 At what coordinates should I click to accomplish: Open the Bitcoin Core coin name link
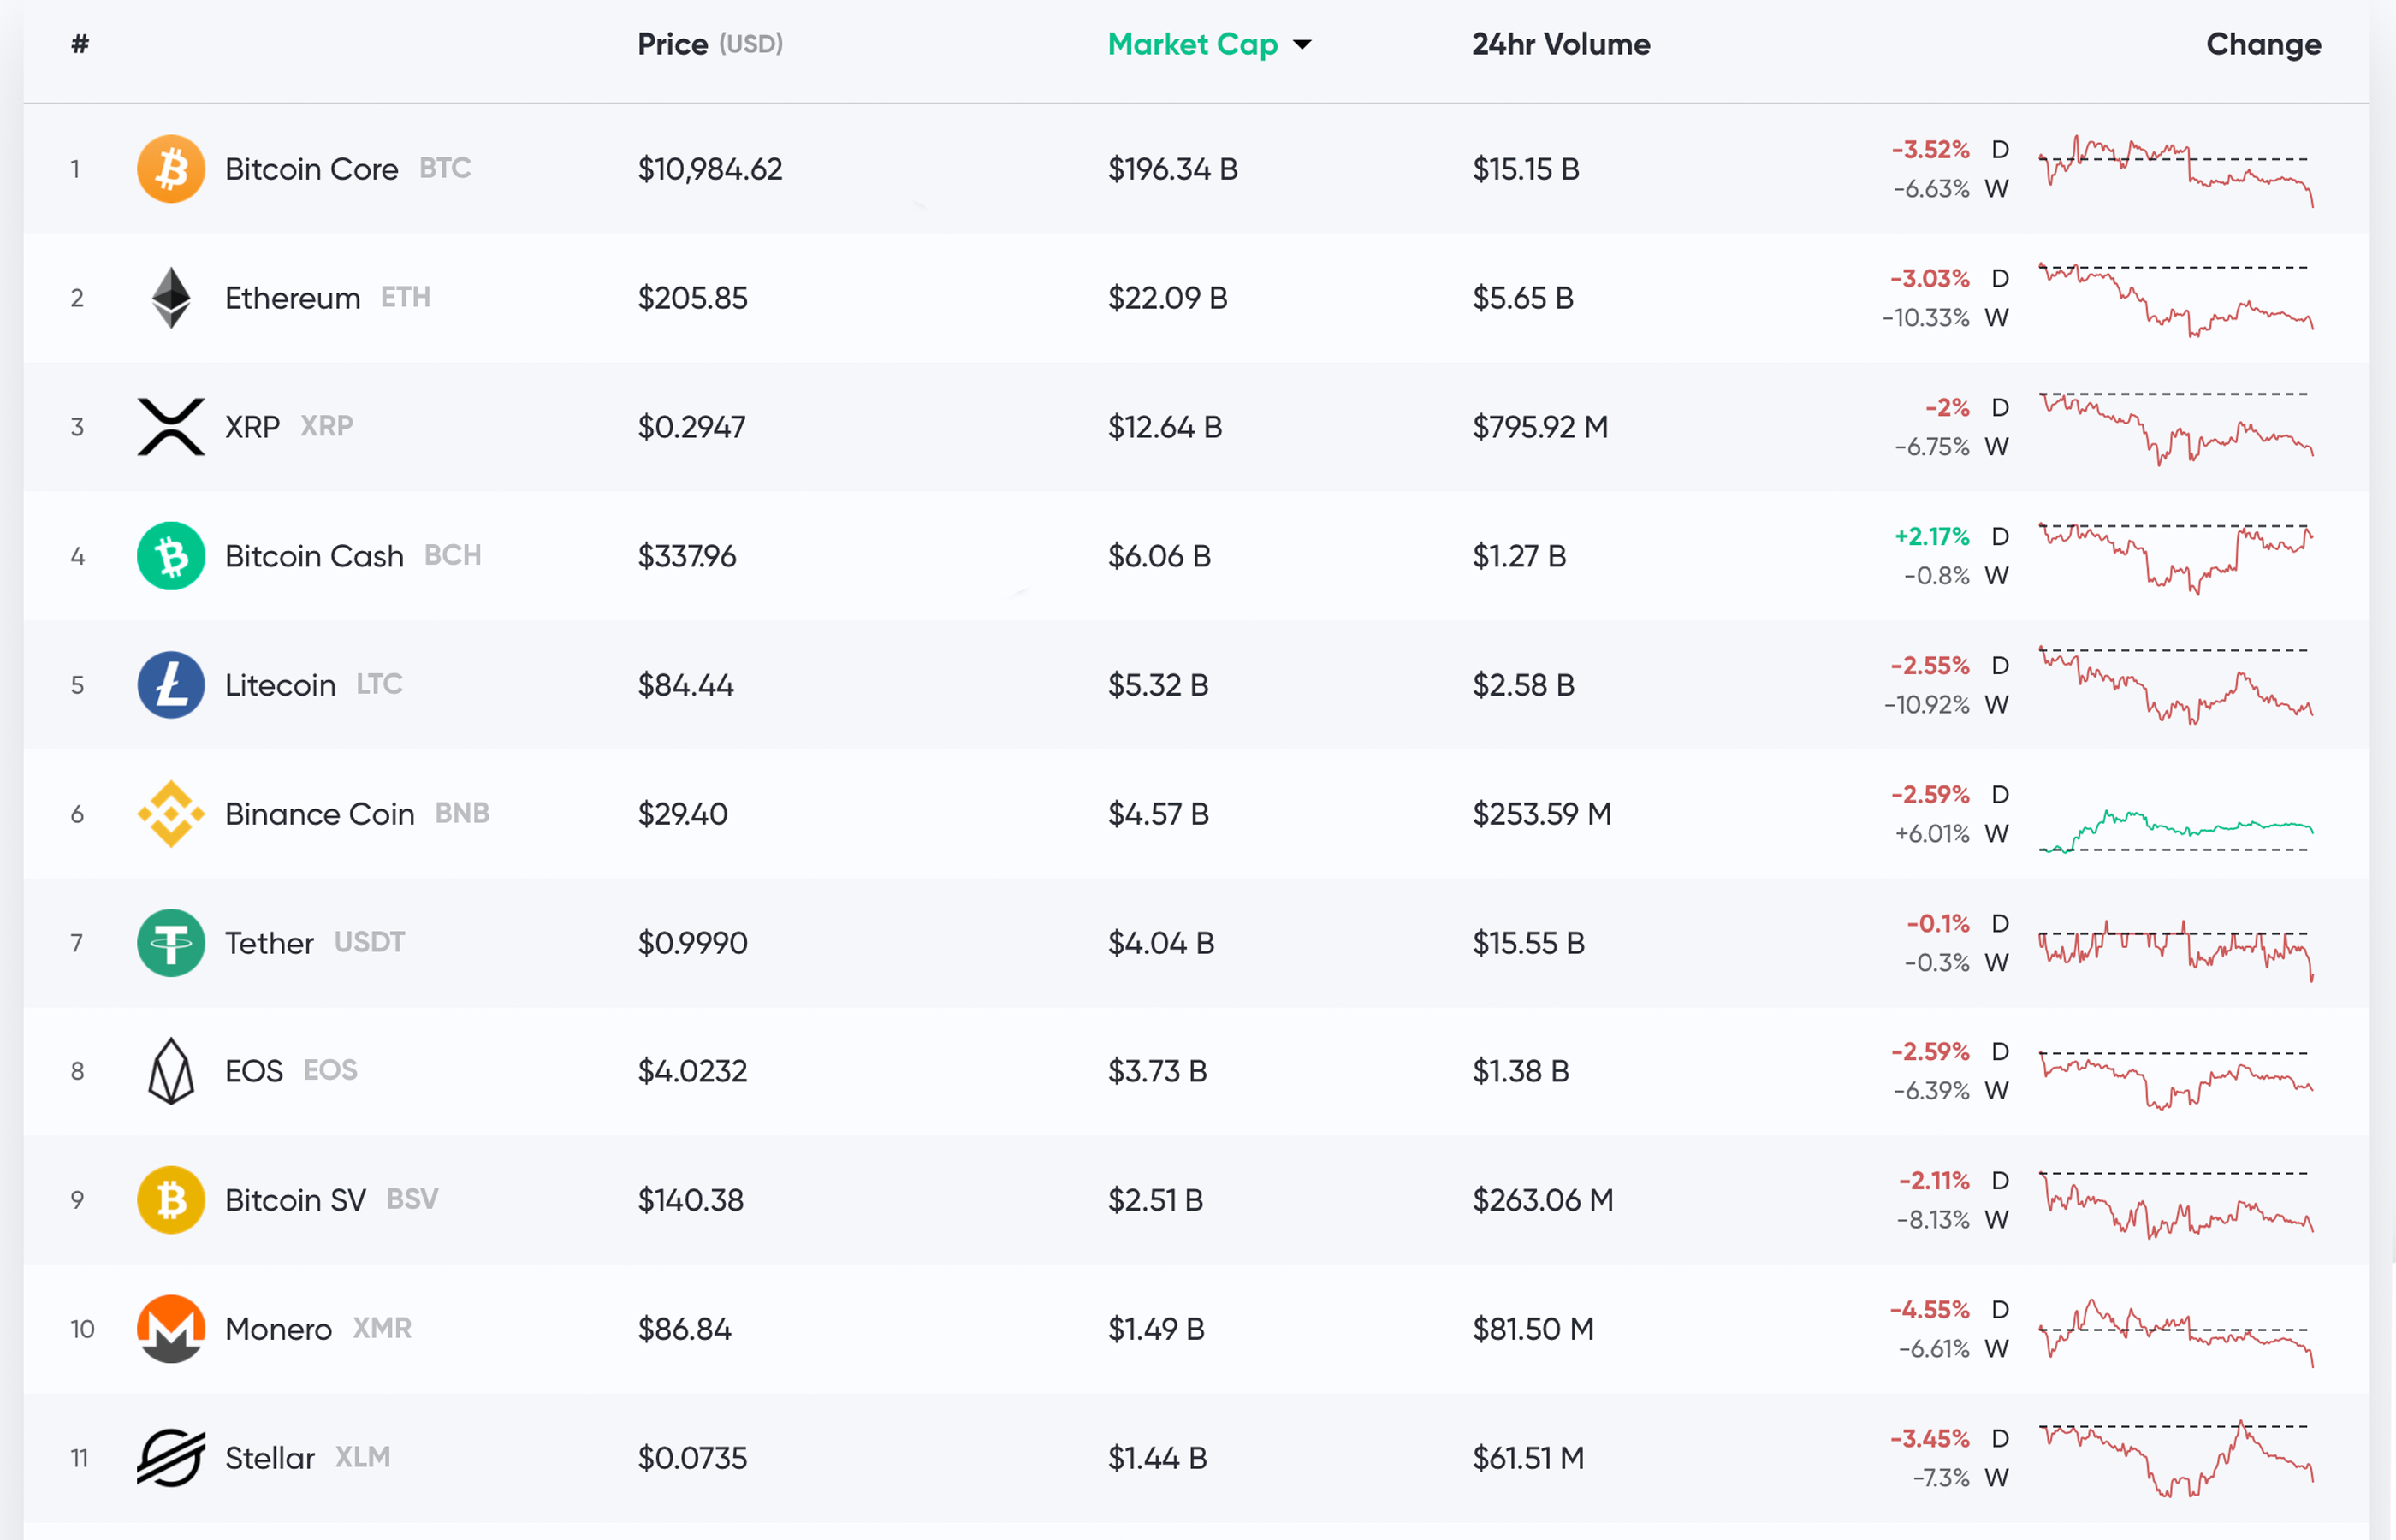(311, 169)
